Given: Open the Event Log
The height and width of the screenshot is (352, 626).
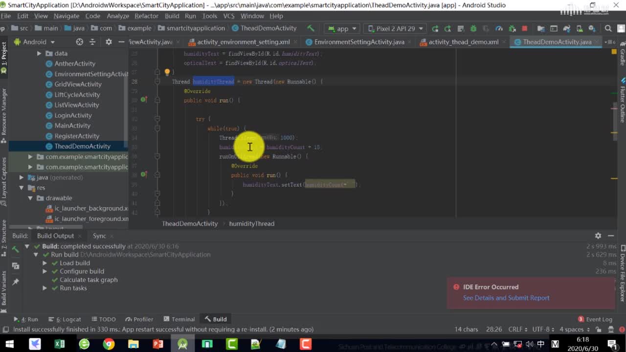Looking at the screenshot, I should click(595, 319).
